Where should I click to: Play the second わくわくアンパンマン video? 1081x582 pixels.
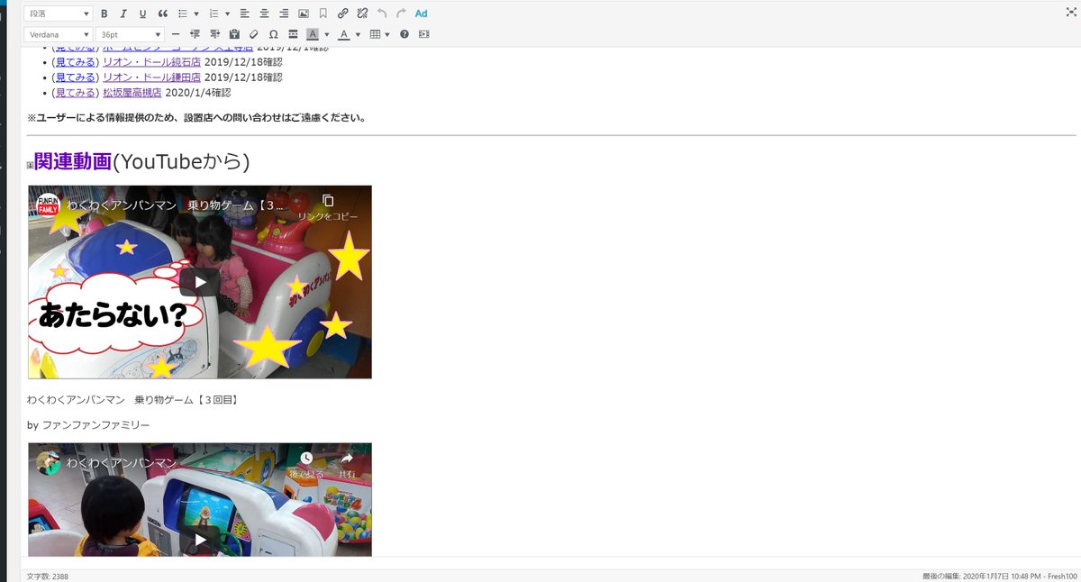click(199, 540)
